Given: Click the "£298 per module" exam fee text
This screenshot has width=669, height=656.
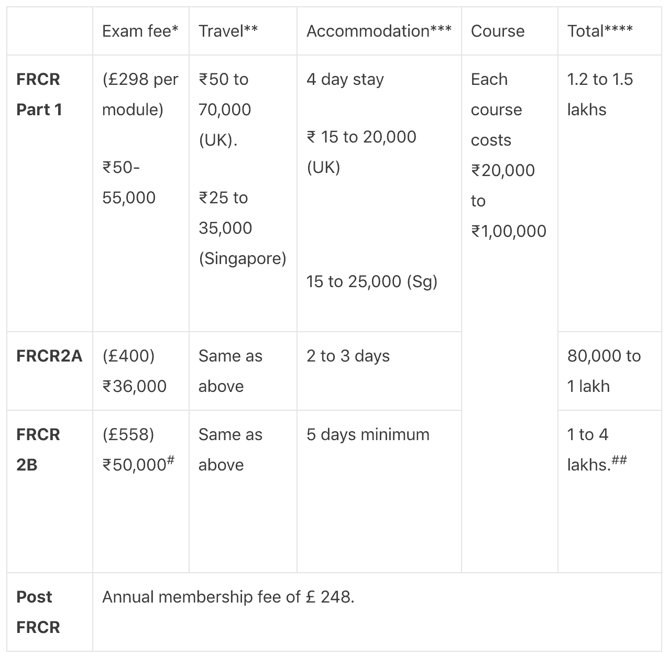Looking at the screenshot, I should [x=140, y=94].
